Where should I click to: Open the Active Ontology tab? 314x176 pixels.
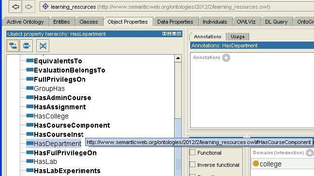[x=25, y=22]
